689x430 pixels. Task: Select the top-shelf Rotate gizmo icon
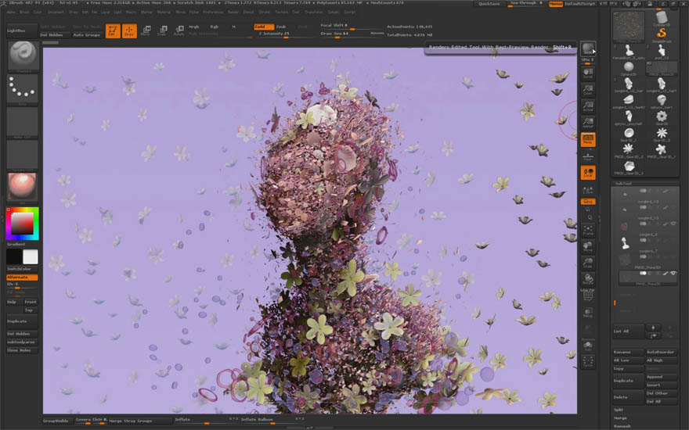point(179,30)
